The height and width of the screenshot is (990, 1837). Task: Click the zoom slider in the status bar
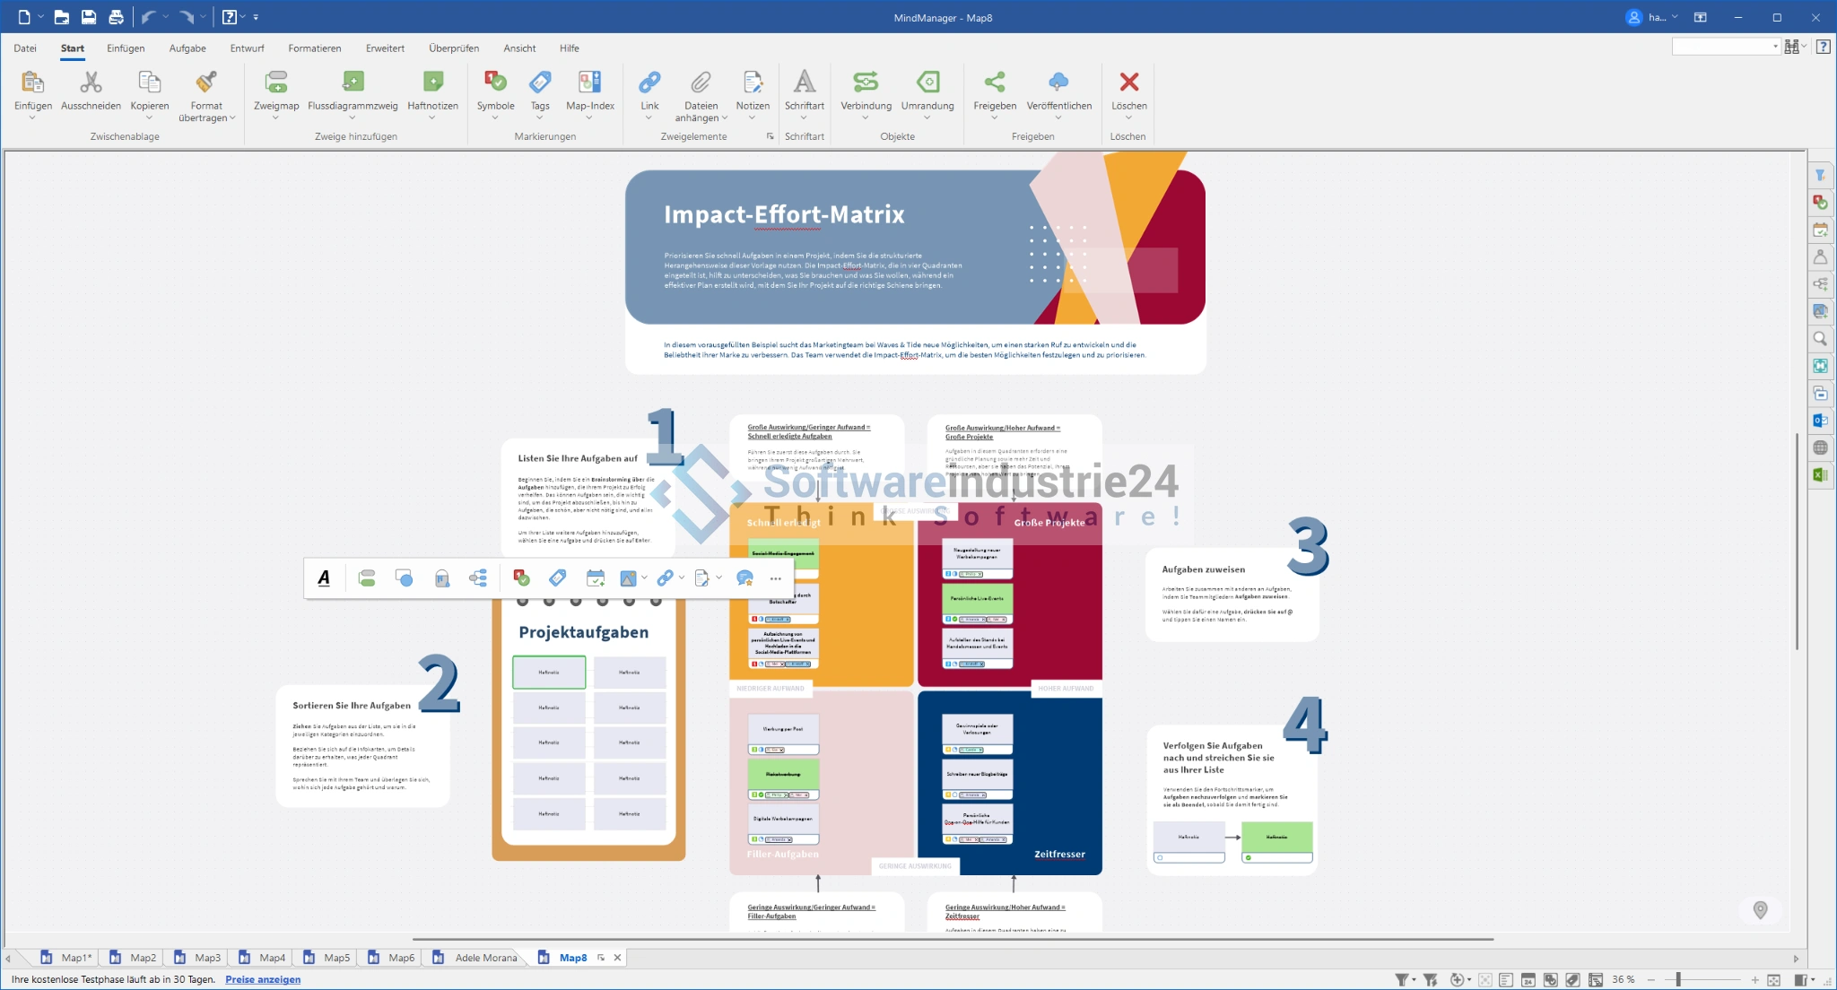[1677, 980]
